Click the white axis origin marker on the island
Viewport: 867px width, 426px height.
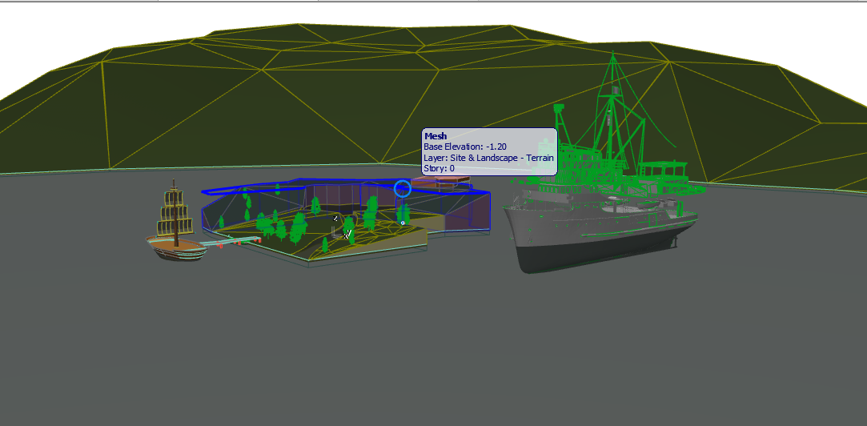point(347,235)
